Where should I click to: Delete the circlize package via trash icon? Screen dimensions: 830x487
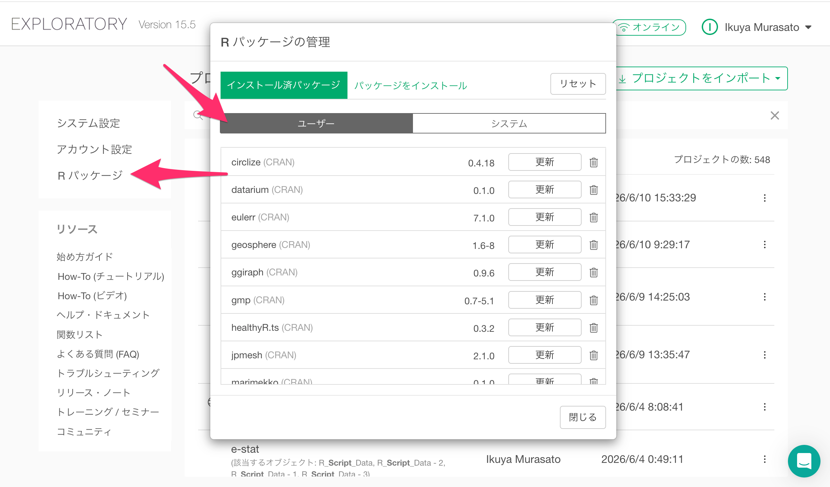click(x=593, y=162)
